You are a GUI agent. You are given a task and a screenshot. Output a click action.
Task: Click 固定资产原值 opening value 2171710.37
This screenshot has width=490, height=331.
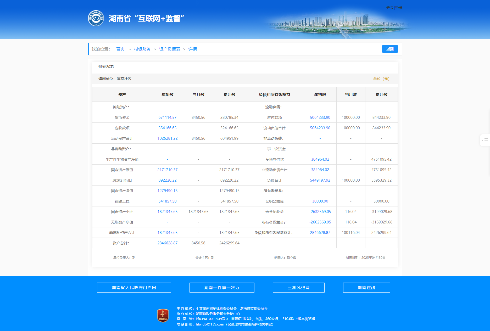click(168, 170)
